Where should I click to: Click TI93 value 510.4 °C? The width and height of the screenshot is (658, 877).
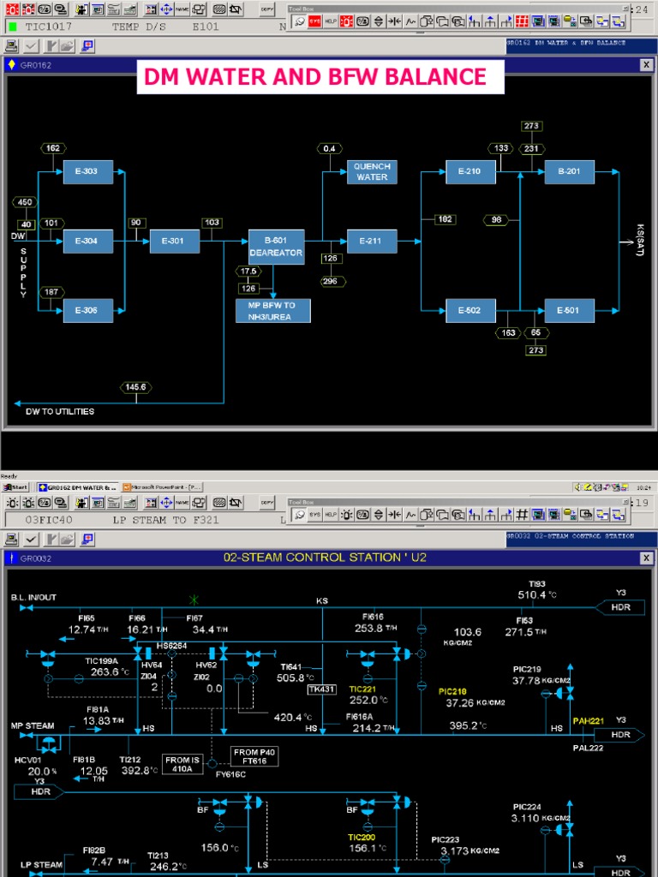click(x=537, y=595)
